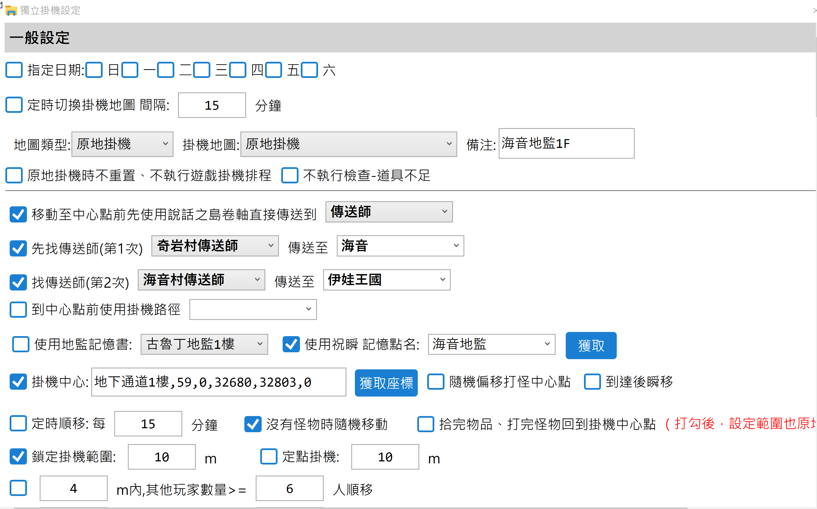
Task: Check the 三 (Wednesday) day box
Action: tap(202, 70)
